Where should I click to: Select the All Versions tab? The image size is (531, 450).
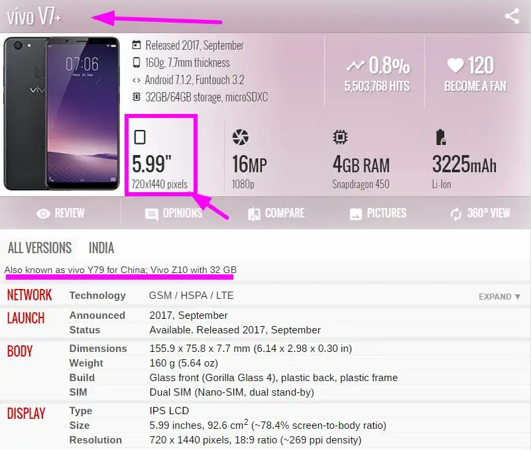[40, 248]
